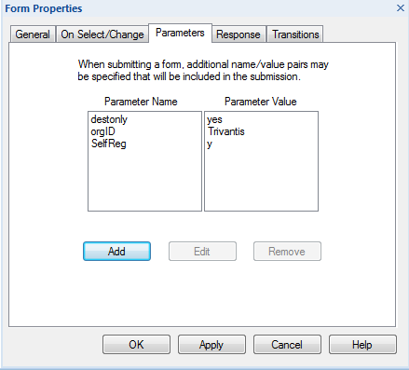
Task: Apply the form property changes
Action: (211, 344)
